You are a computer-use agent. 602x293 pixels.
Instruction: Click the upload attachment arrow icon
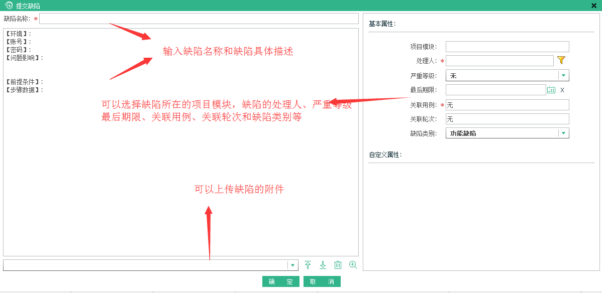[308, 265]
